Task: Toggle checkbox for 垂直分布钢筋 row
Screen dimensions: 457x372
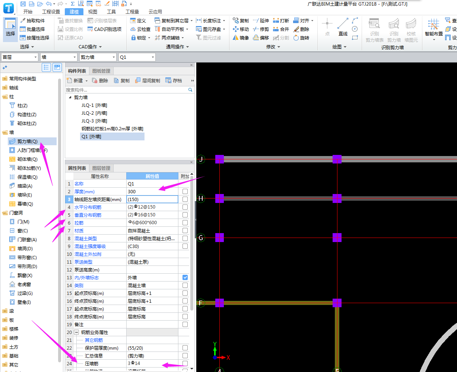Action: [185, 215]
